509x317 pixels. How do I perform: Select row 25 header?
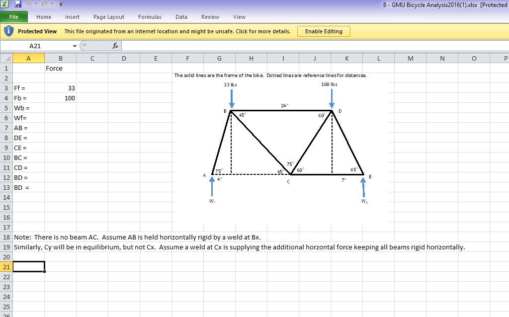[6, 307]
